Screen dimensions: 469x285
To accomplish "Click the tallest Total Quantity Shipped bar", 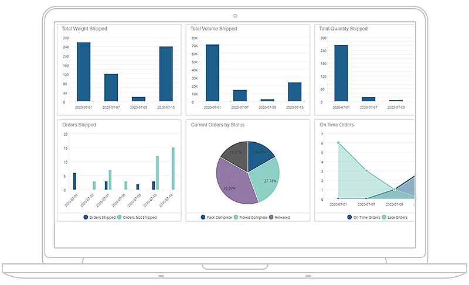I will pos(341,74).
